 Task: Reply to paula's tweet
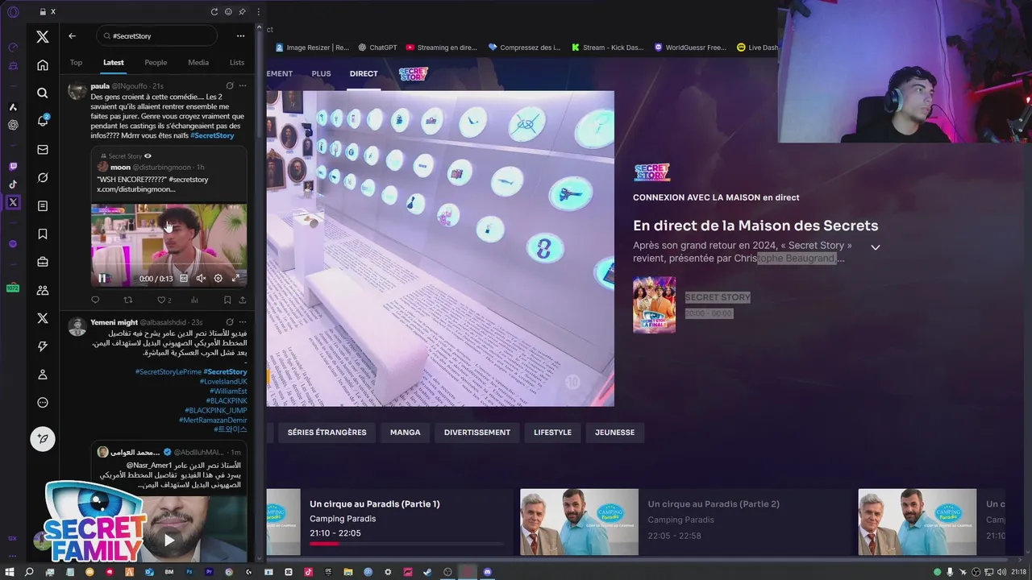(95, 300)
